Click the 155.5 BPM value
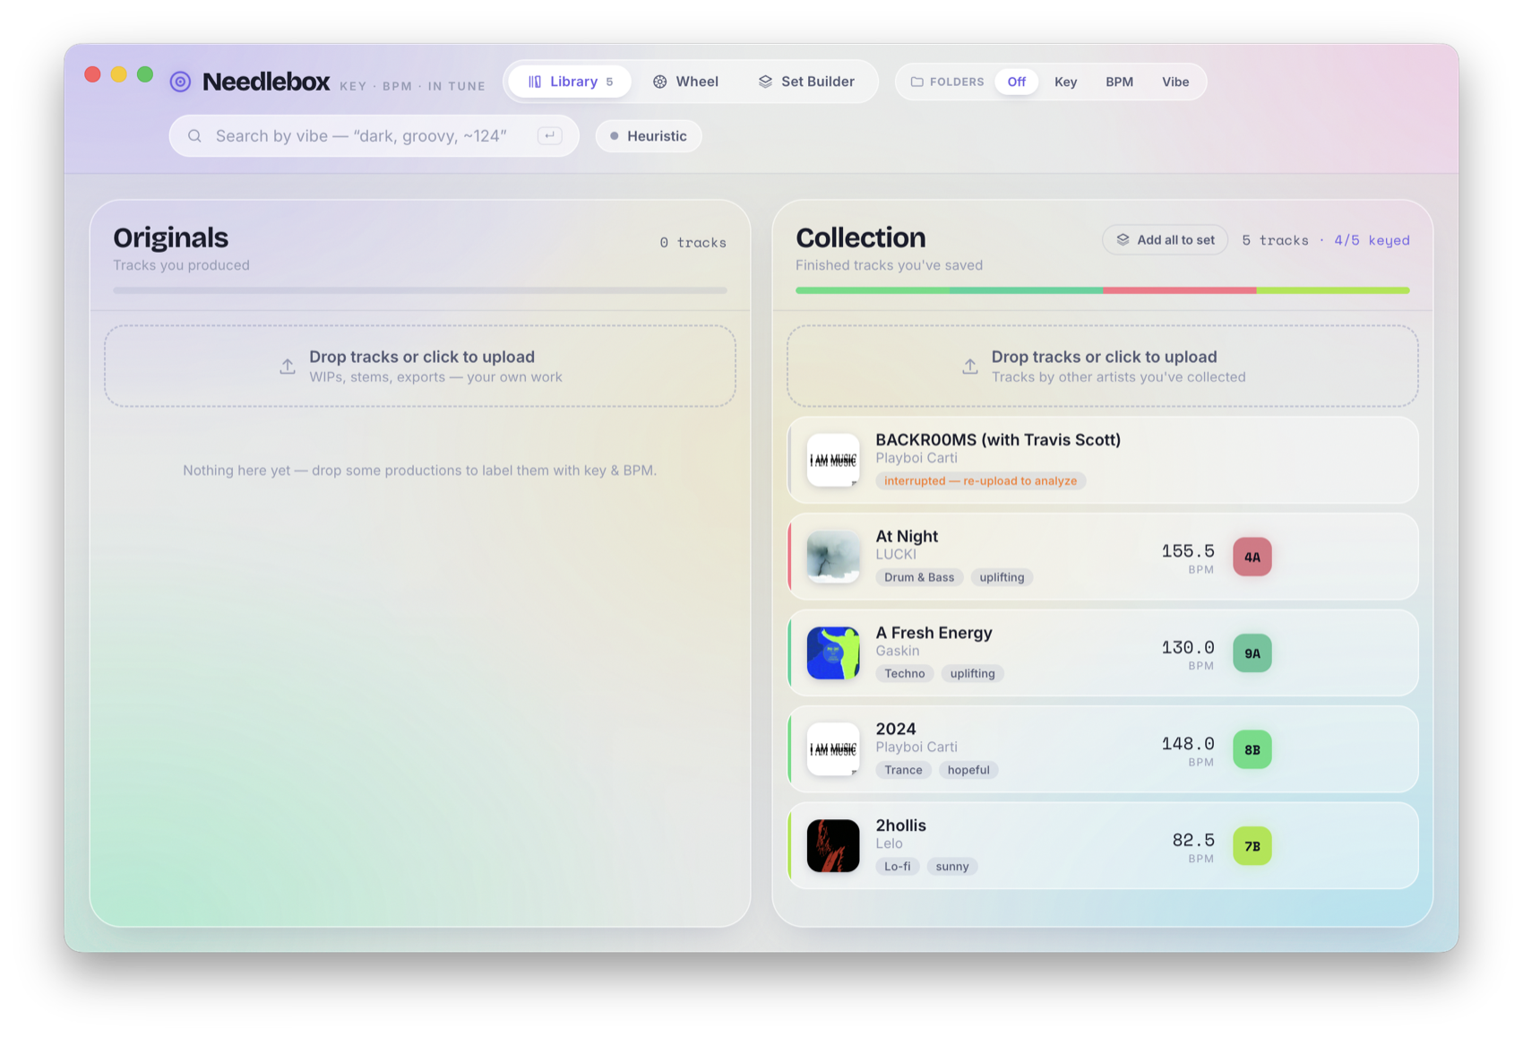The image size is (1523, 1037). [x=1188, y=551]
